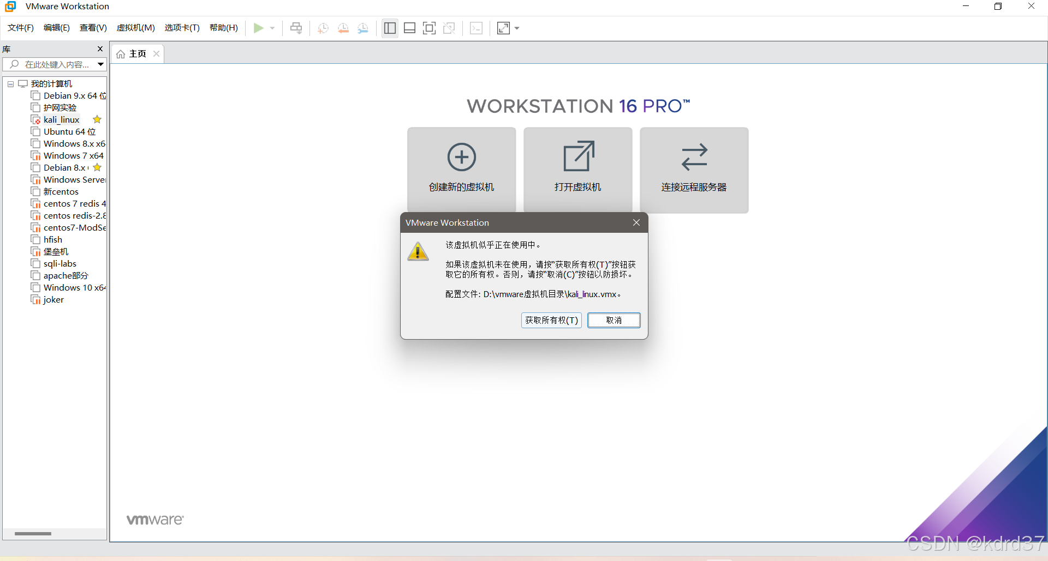Click the full screen mode icon
The height and width of the screenshot is (561, 1048).
(430, 28)
